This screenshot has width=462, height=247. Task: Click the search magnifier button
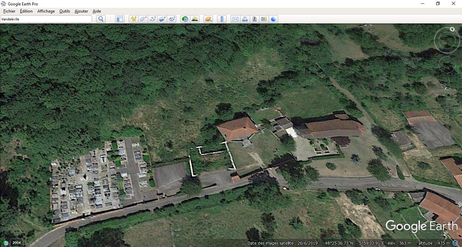pyautogui.click(x=101, y=19)
